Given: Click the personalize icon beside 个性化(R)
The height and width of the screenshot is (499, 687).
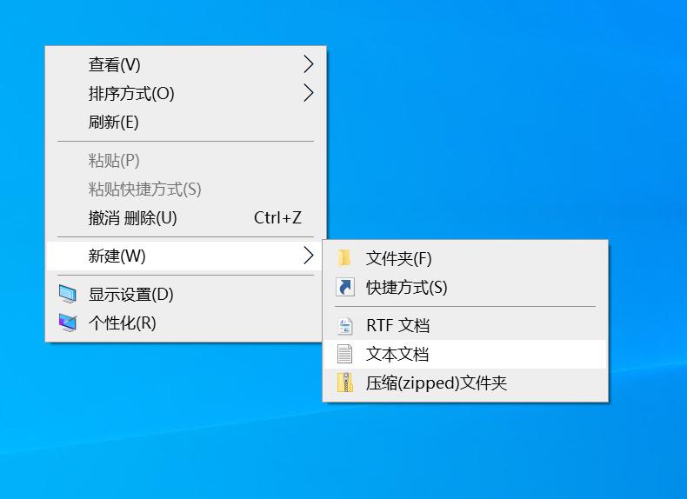Looking at the screenshot, I should [68, 323].
